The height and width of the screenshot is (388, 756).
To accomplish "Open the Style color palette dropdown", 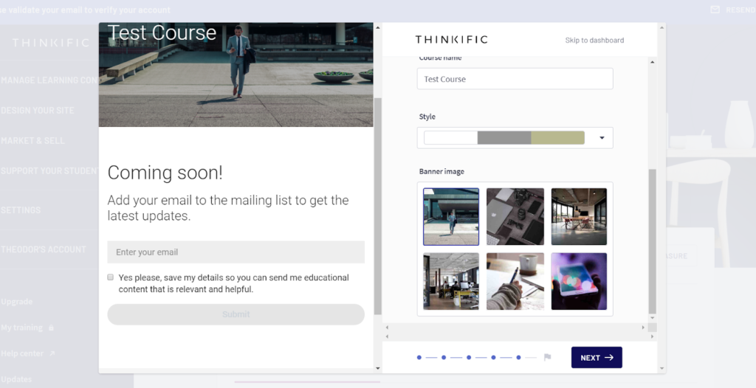I will pyautogui.click(x=602, y=138).
